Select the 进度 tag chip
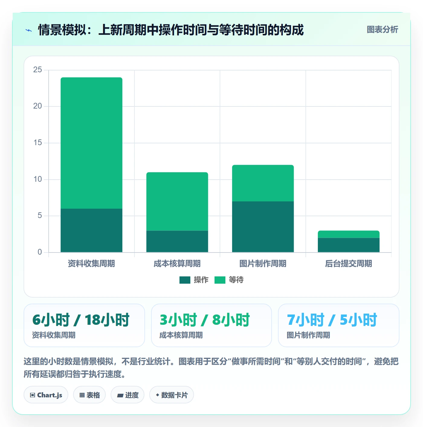Image resolution: width=423 pixels, height=427 pixels. point(128,395)
